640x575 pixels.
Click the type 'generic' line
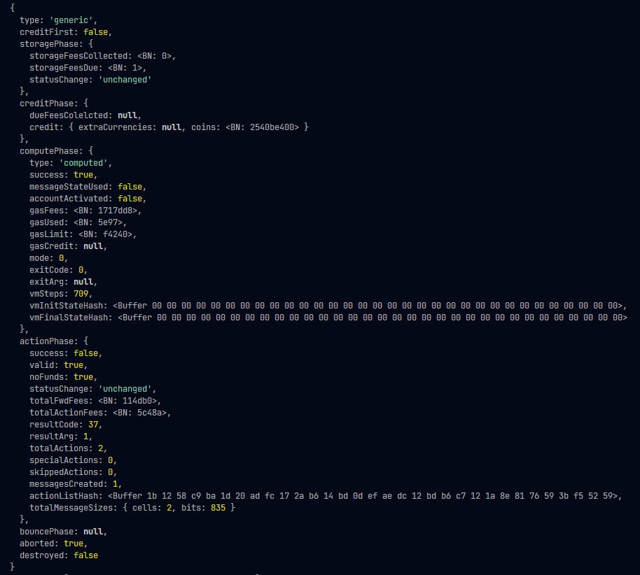coord(58,20)
